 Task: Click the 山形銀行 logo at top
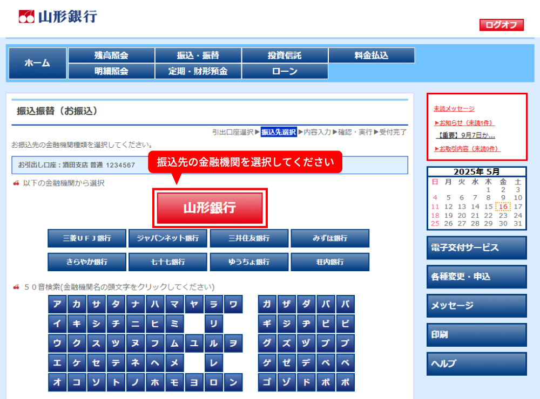[58, 17]
